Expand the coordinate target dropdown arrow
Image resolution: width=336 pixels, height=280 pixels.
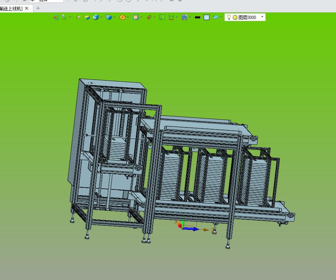tap(154, 18)
